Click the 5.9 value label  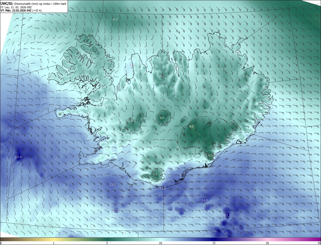click(246, 76)
